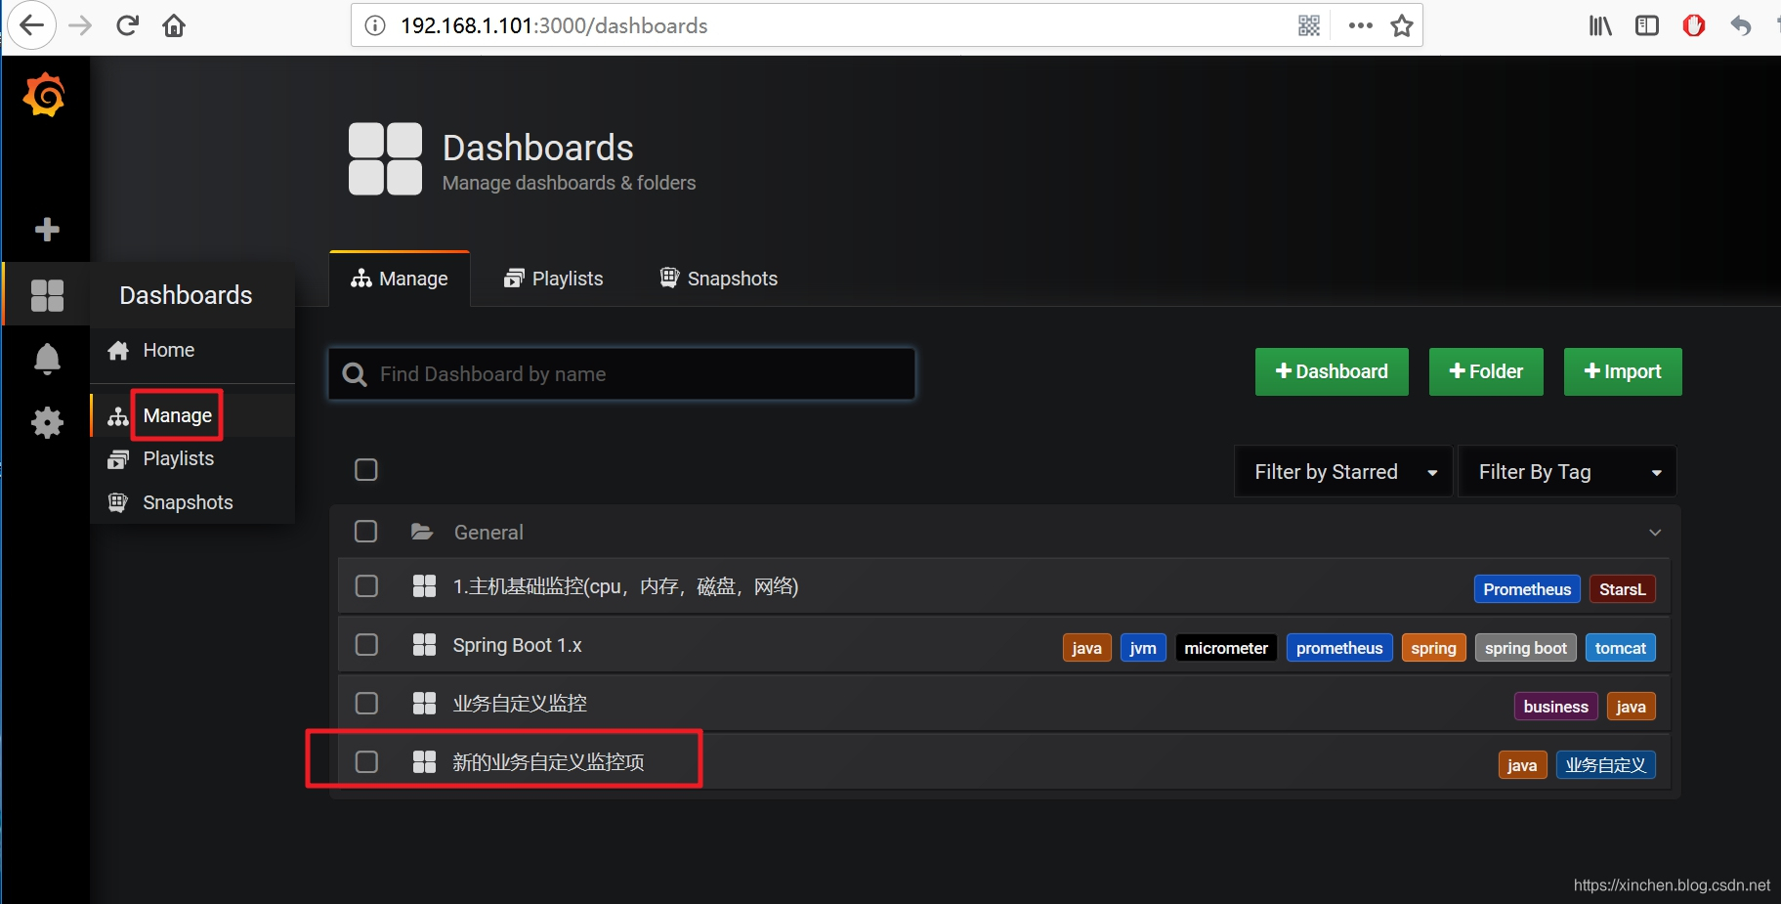
Task: Check the 业务自定义监控 checkbox
Action: click(x=366, y=704)
